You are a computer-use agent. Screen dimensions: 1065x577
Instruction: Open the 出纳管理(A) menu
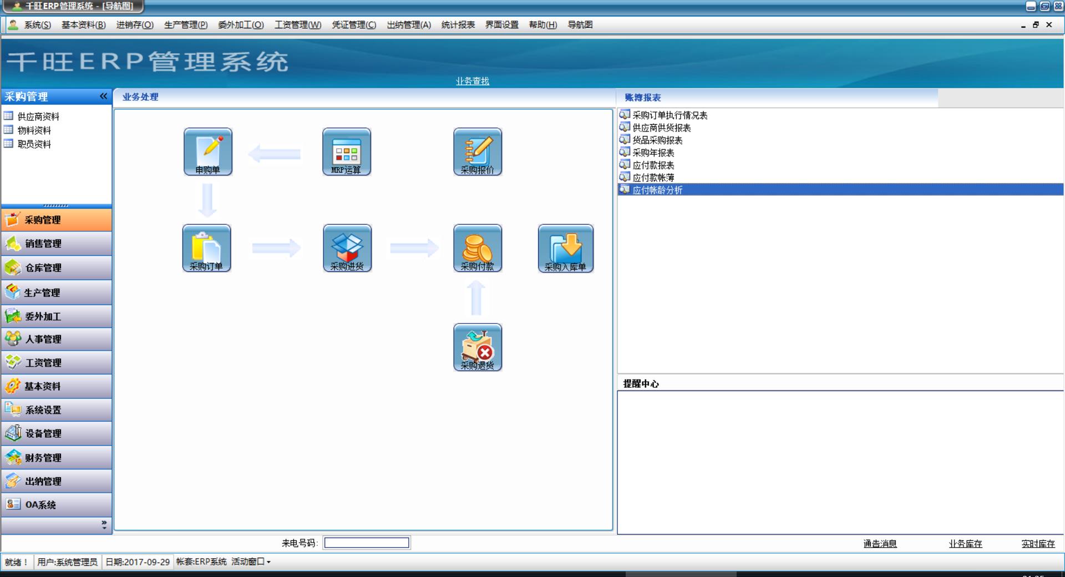409,25
